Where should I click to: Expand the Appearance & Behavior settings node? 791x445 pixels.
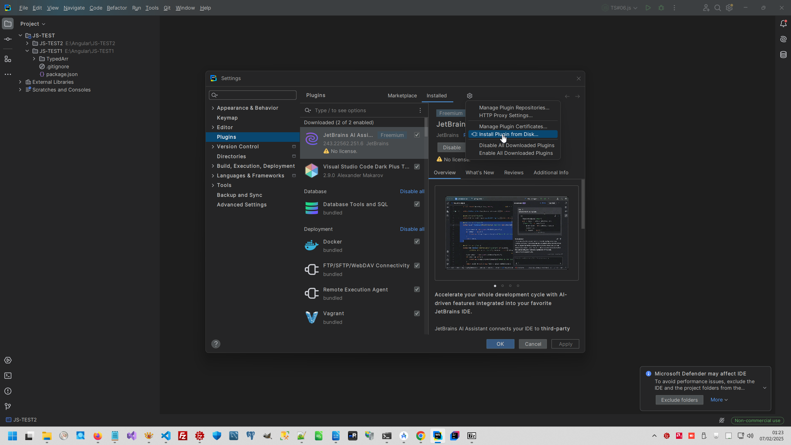[213, 108]
